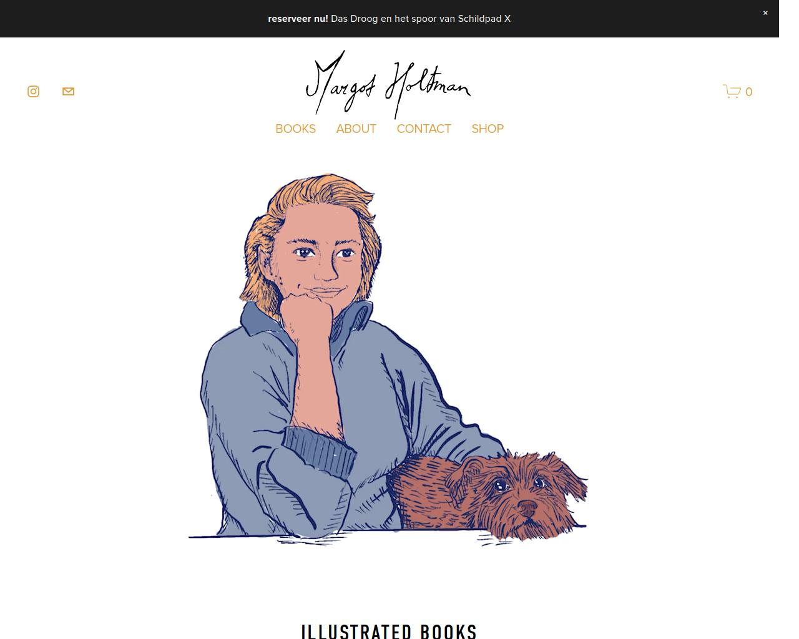
Task: Go to the ABOUT page
Action: [356, 129]
